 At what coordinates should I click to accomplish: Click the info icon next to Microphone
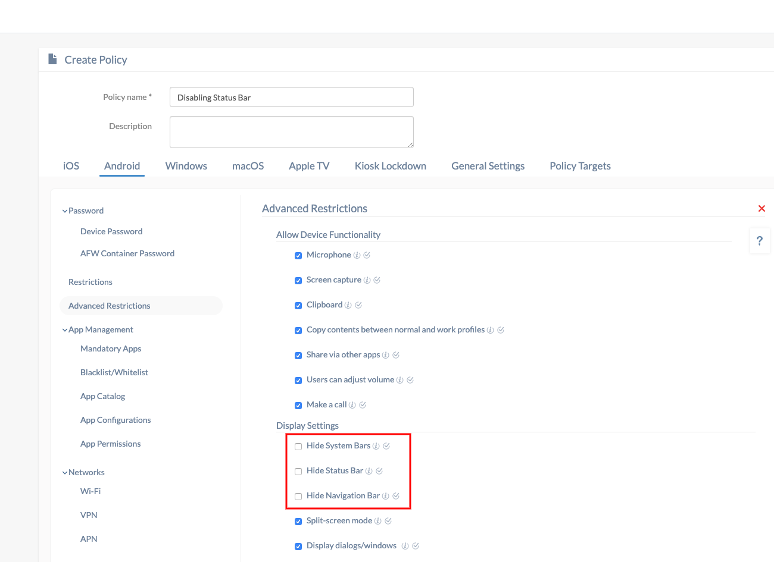(x=357, y=255)
